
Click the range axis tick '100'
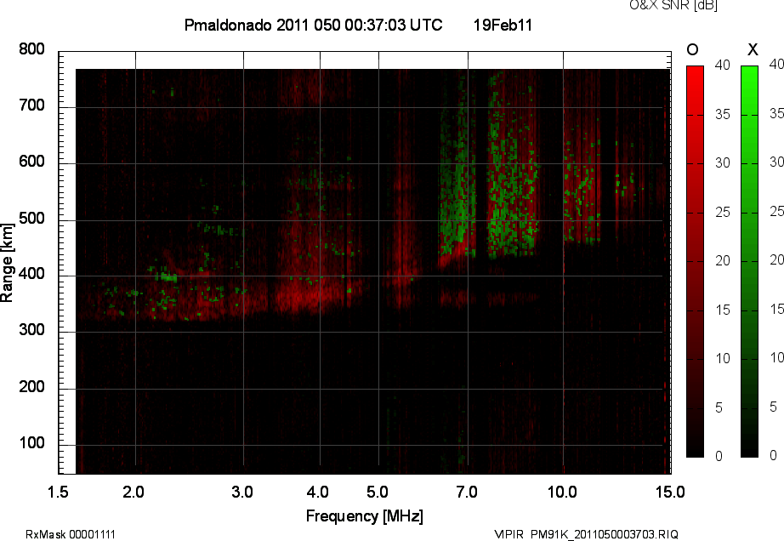click(x=31, y=443)
